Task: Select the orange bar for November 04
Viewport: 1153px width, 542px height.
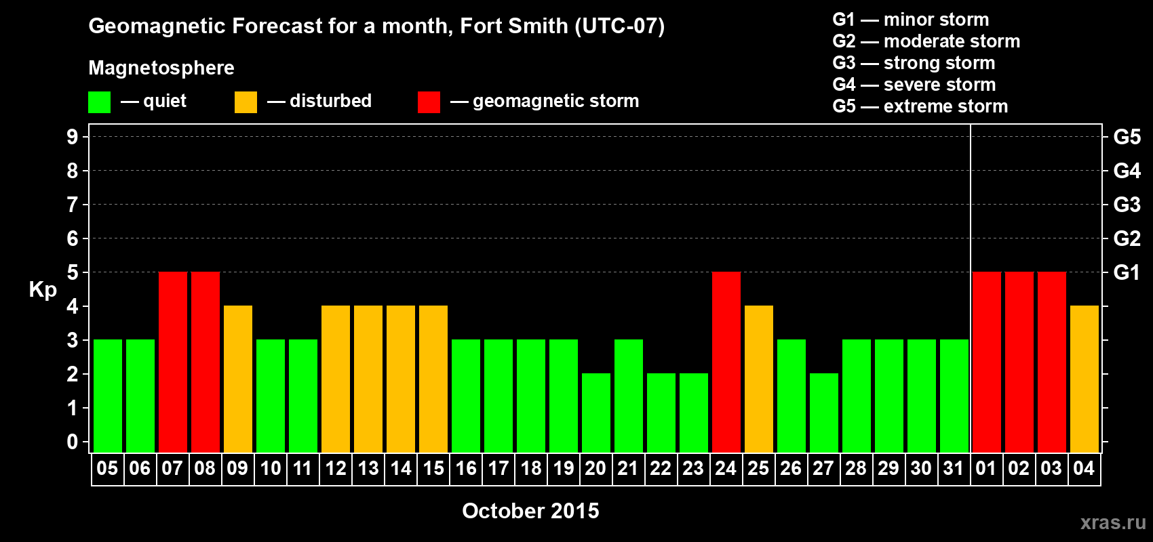Action: tap(1084, 379)
